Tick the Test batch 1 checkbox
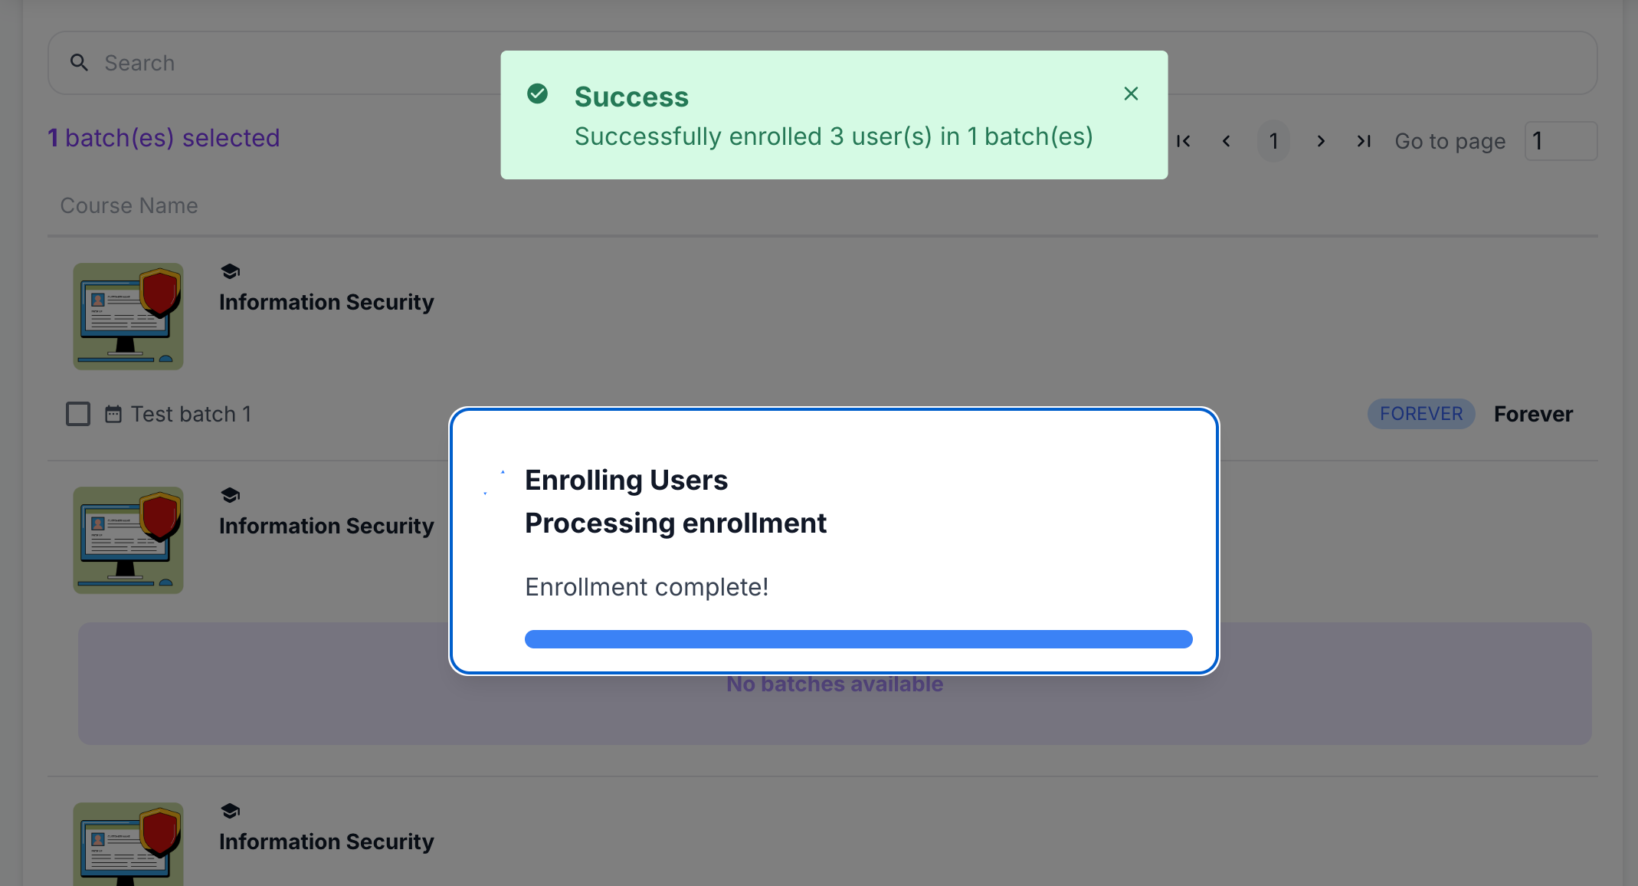 point(78,414)
